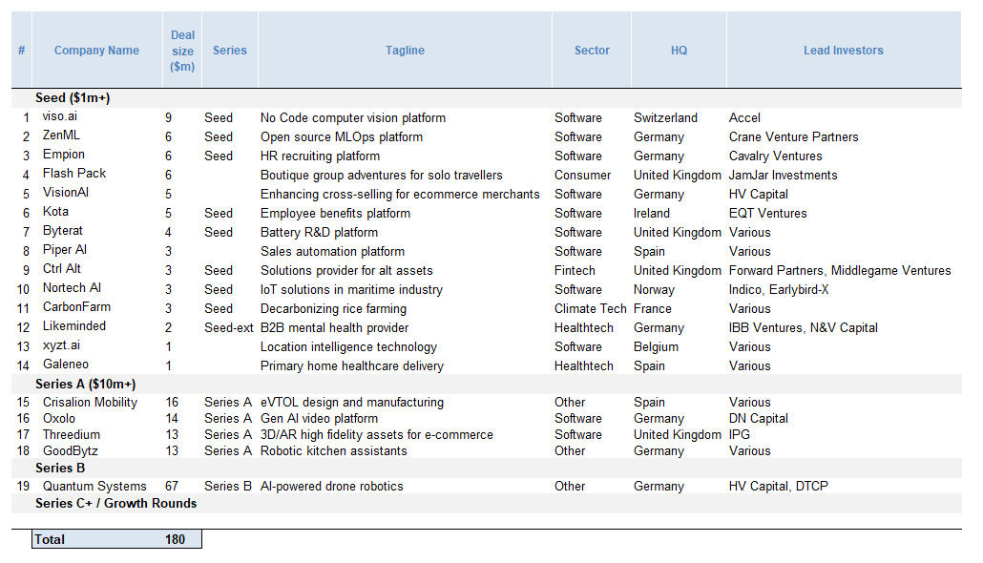Click the Total label cell
Screen dimensions: 983x563
[50, 539]
